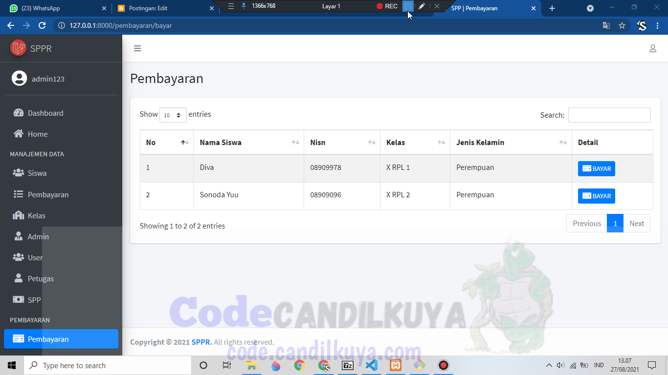Open the Chrome three-dot menu
Image resolution: width=668 pixels, height=375 pixels.
coord(659,25)
